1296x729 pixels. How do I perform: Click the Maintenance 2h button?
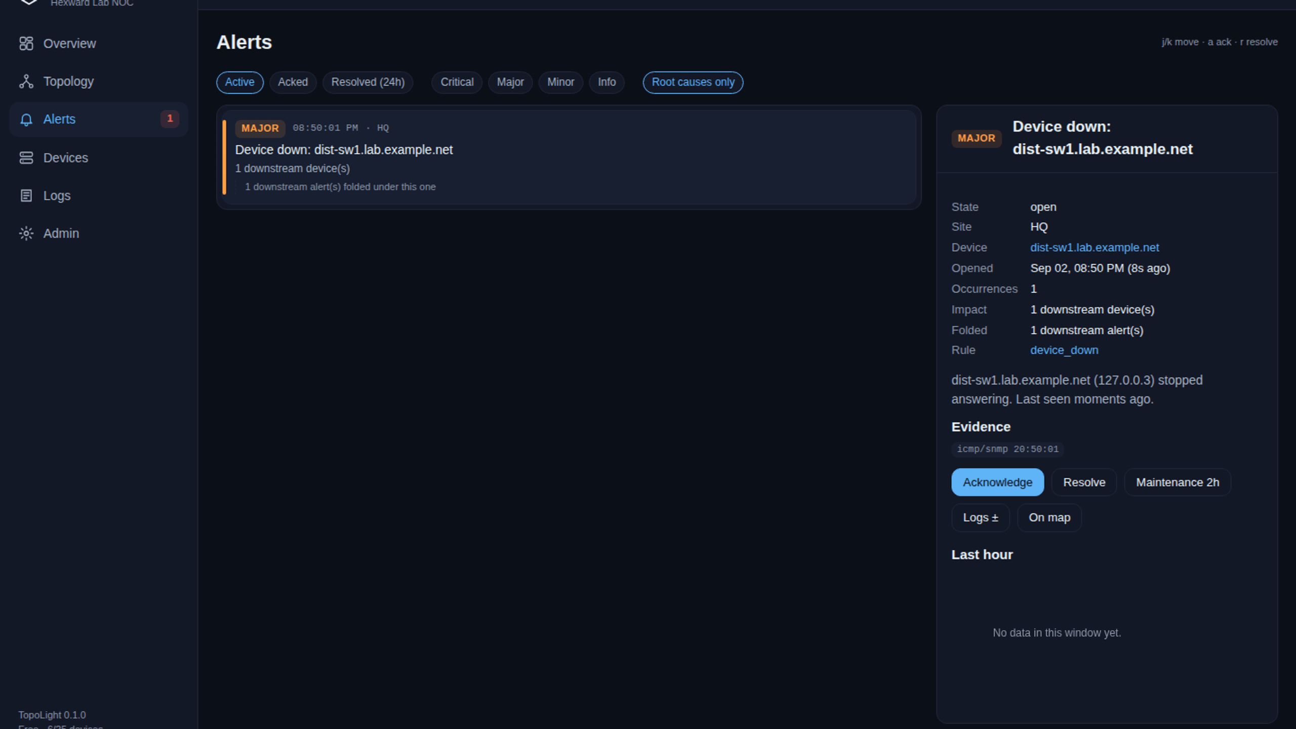coord(1178,482)
